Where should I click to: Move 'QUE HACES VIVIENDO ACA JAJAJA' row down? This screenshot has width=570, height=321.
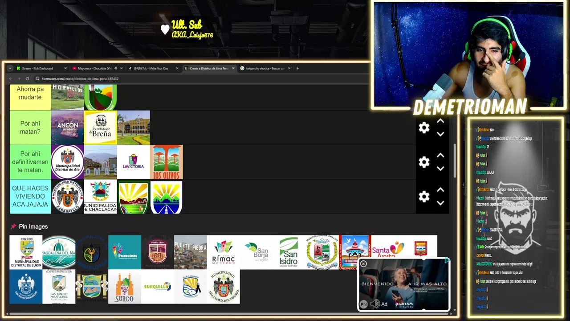[440, 203]
